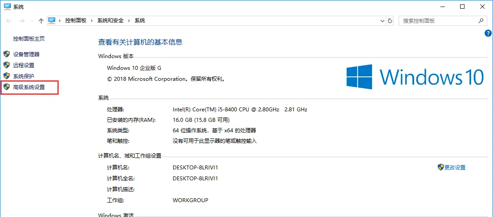The image size is (493, 217).
Task: Click the shield icon beside 设备管理器
Action: pos(6,54)
